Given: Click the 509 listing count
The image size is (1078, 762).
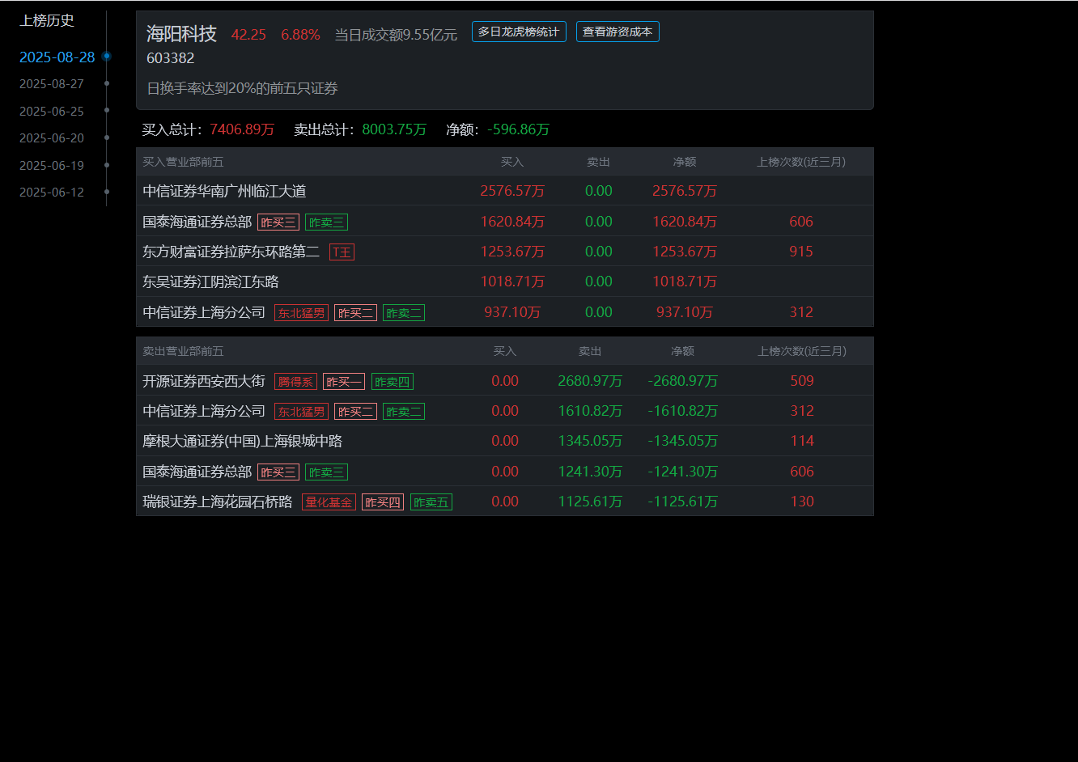Looking at the screenshot, I should (x=802, y=380).
